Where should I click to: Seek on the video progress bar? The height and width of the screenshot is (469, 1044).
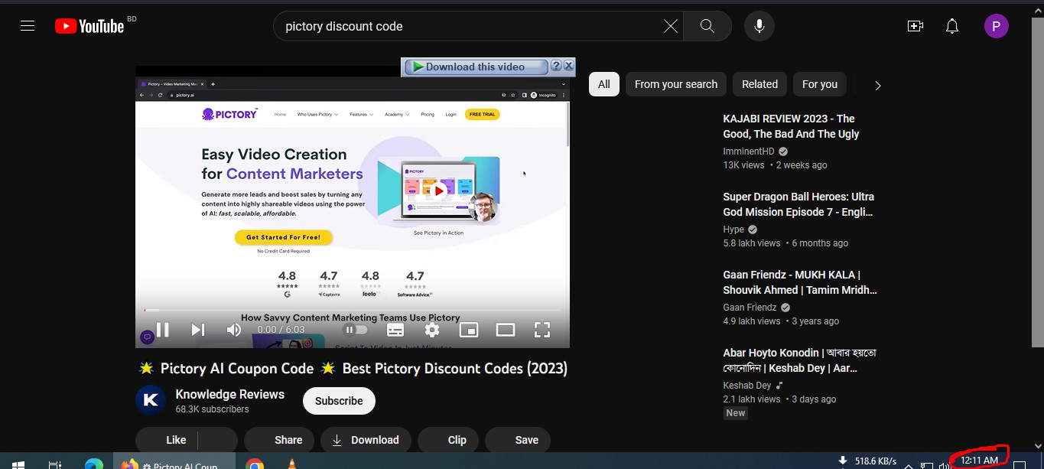[353, 310]
